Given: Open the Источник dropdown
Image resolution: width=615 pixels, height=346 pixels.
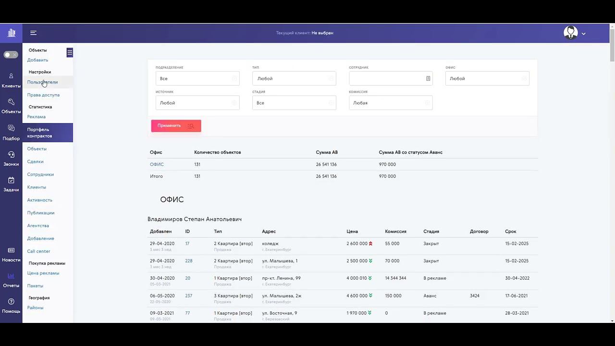Looking at the screenshot, I should [x=197, y=103].
